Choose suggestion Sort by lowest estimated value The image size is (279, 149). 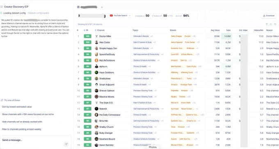17,107
